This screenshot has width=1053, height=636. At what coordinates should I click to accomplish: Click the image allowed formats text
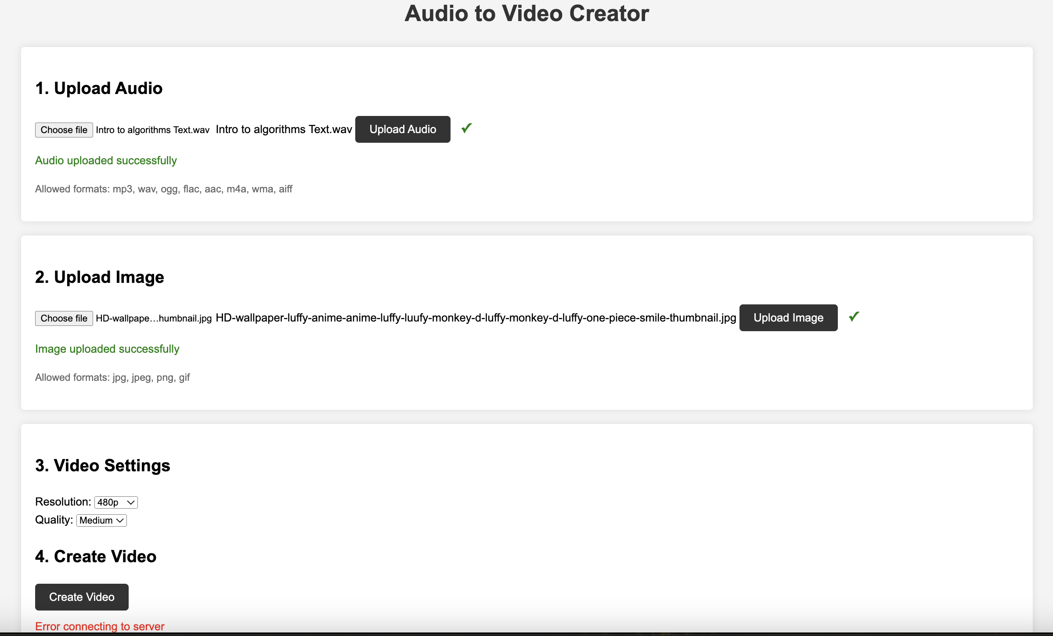point(112,377)
